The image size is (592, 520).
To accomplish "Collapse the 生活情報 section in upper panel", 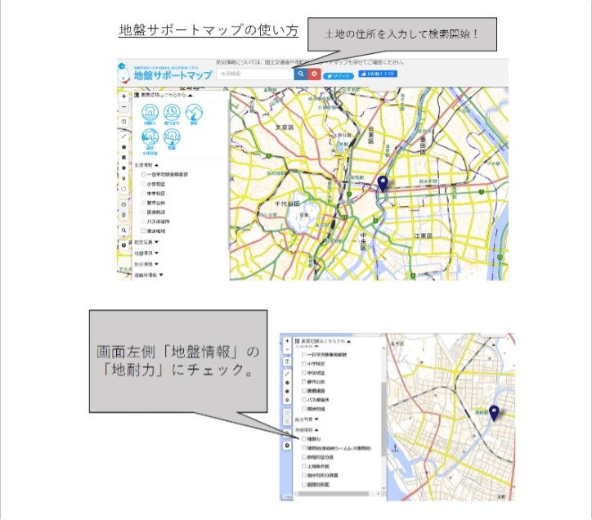I will [146, 165].
